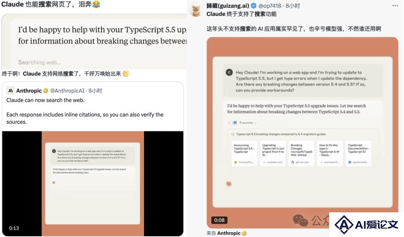Click the Anthropic logo avatar in quoted tweet
404x237 pixels.
10,91
